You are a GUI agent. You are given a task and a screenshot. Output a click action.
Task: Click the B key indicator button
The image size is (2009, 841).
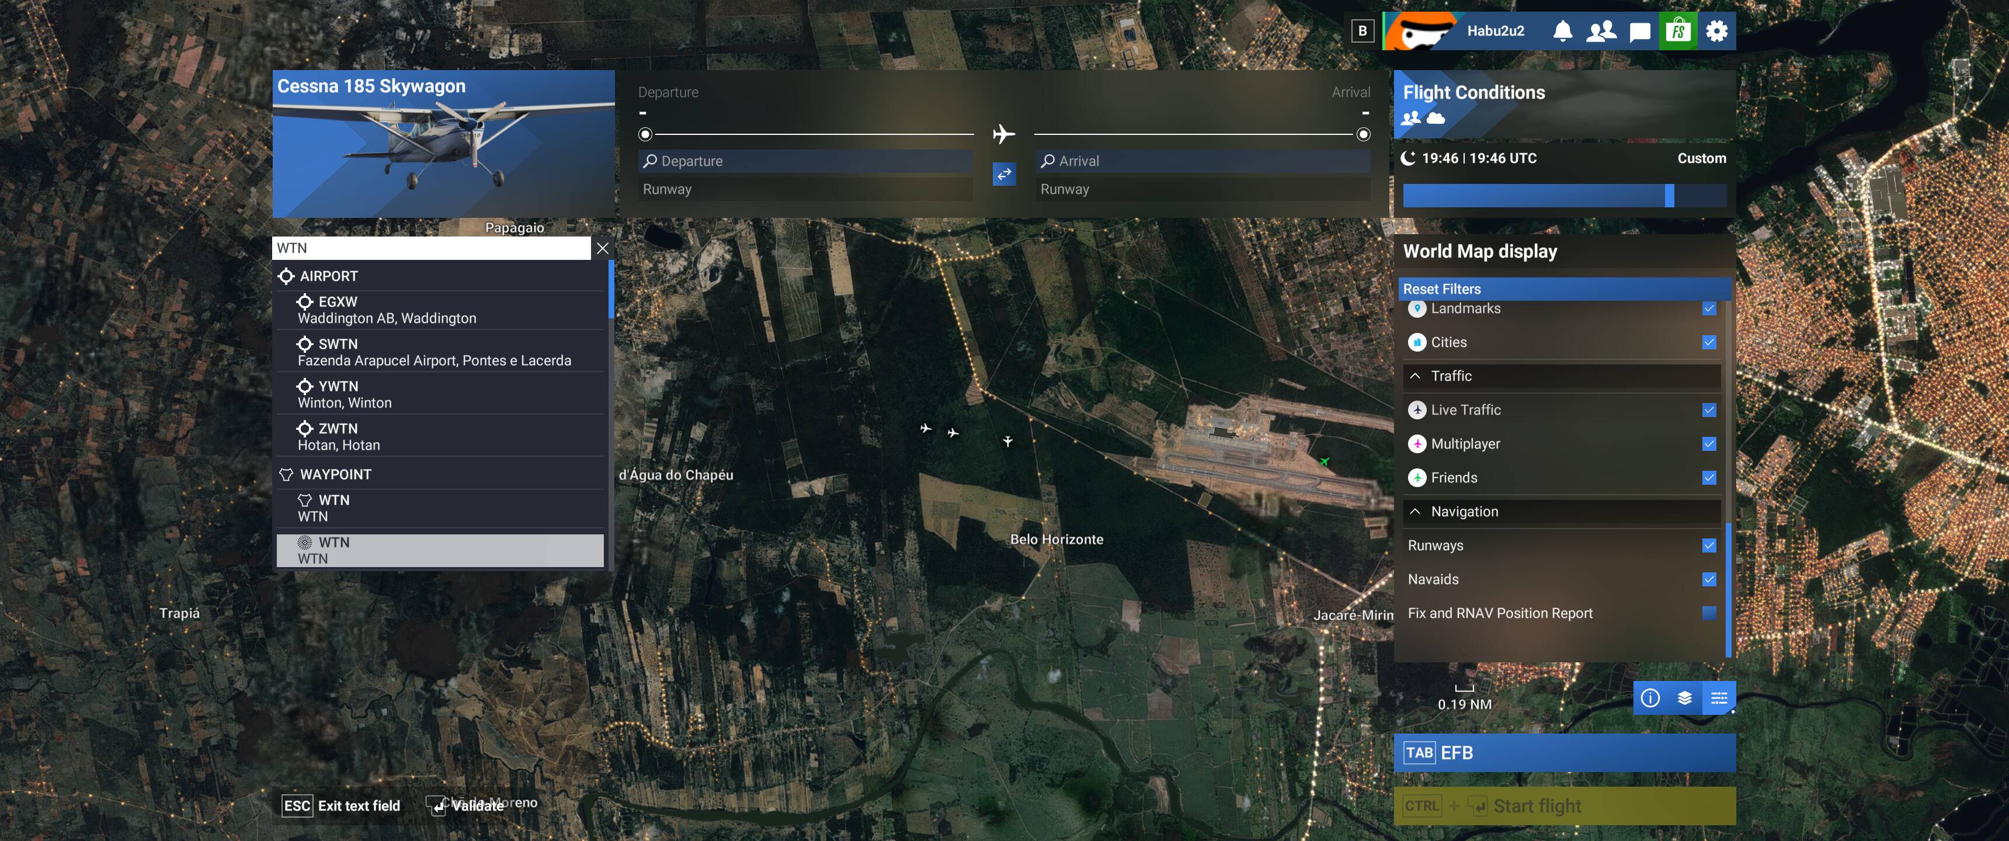point(1362,31)
